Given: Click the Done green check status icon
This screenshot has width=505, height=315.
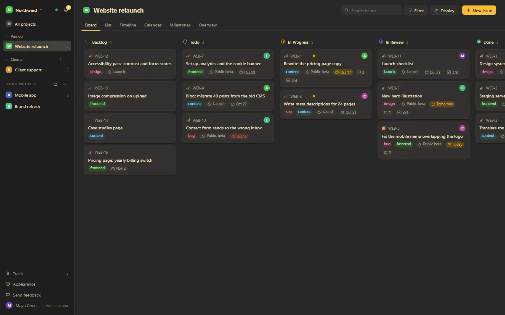Looking at the screenshot, I should [479, 42].
